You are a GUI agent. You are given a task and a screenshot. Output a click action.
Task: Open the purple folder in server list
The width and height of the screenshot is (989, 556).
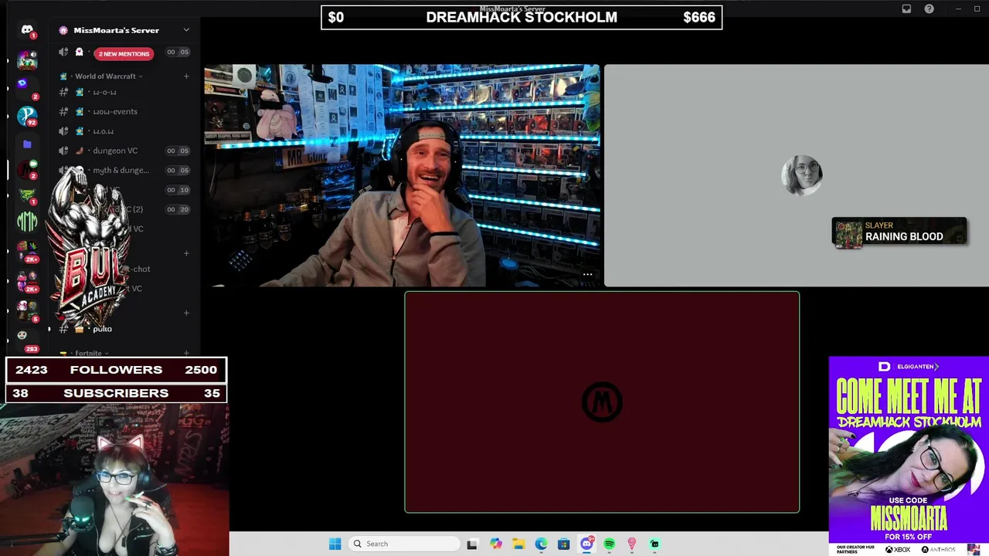point(27,144)
